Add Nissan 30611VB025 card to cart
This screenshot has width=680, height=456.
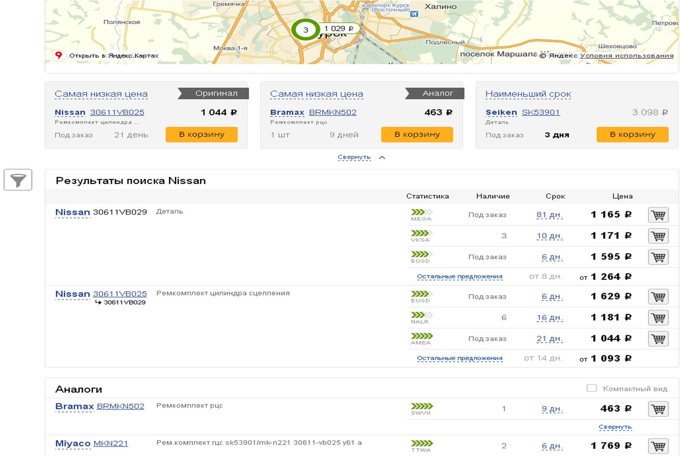click(201, 134)
